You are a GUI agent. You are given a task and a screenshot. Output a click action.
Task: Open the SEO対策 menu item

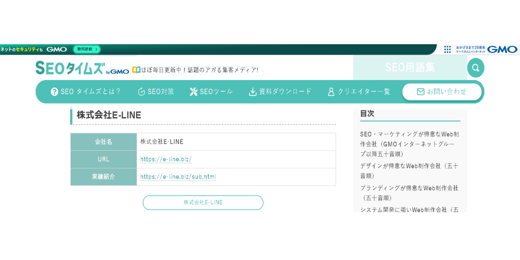[x=156, y=92]
